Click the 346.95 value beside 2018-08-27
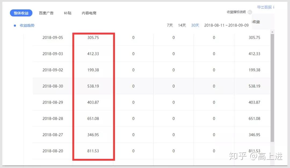The width and height of the screenshot is (290, 168). pos(93,135)
